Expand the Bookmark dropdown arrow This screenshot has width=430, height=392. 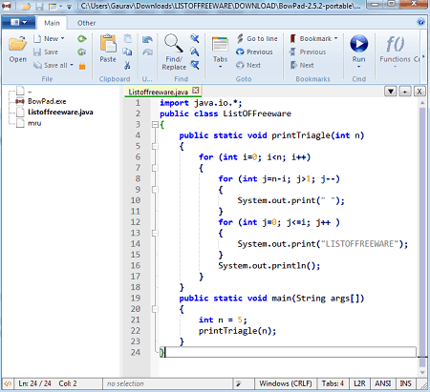335,38
